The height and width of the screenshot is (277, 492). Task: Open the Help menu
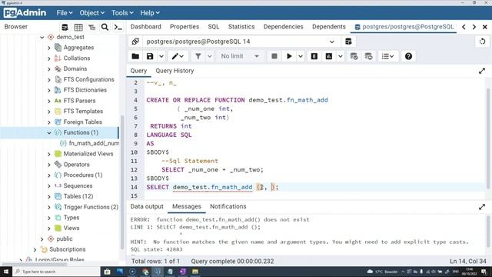pyautogui.click(x=150, y=13)
